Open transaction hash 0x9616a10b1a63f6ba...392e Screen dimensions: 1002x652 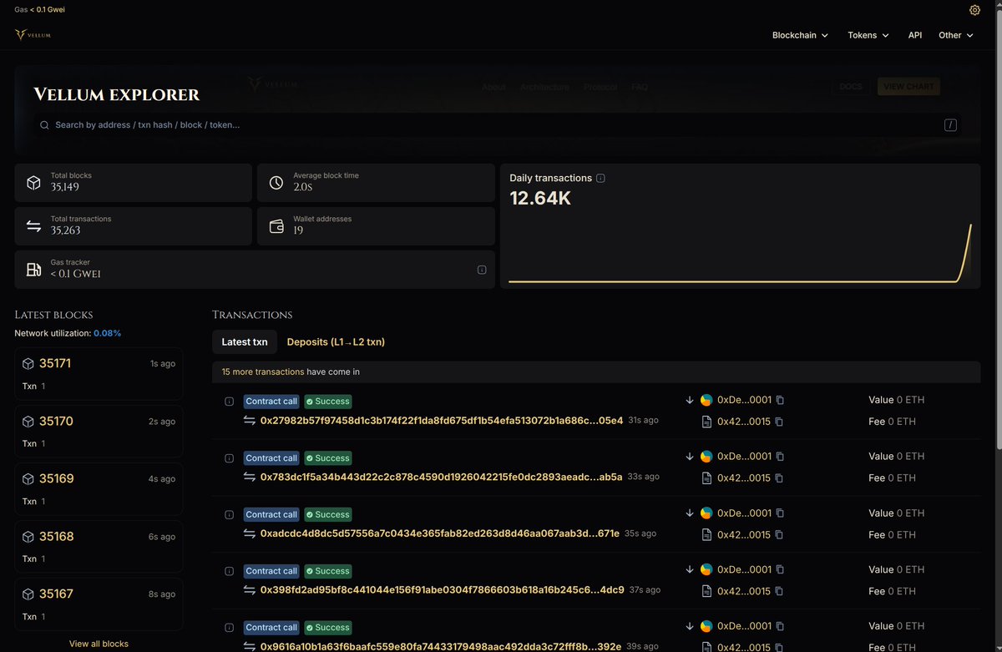[441, 646]
